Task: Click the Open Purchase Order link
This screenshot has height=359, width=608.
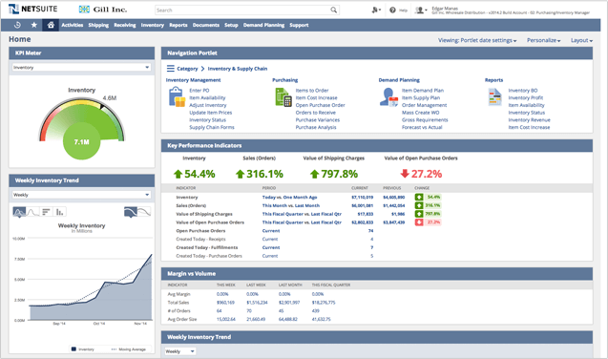Action: click(320, 105)
